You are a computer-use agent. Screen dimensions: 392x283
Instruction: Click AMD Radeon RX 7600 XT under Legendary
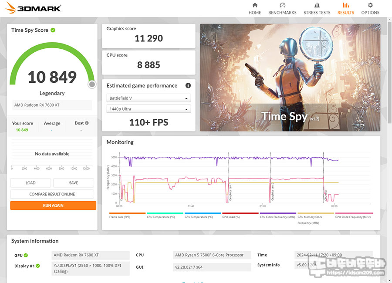pyautogui.click(x=52, y=105)
